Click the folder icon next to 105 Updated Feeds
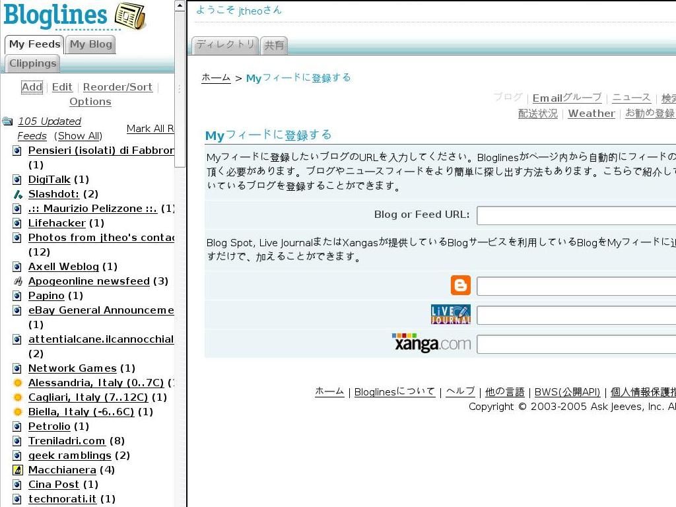This screenshot has height=507, width=676. pyautogui.click(x=7, y=121)
